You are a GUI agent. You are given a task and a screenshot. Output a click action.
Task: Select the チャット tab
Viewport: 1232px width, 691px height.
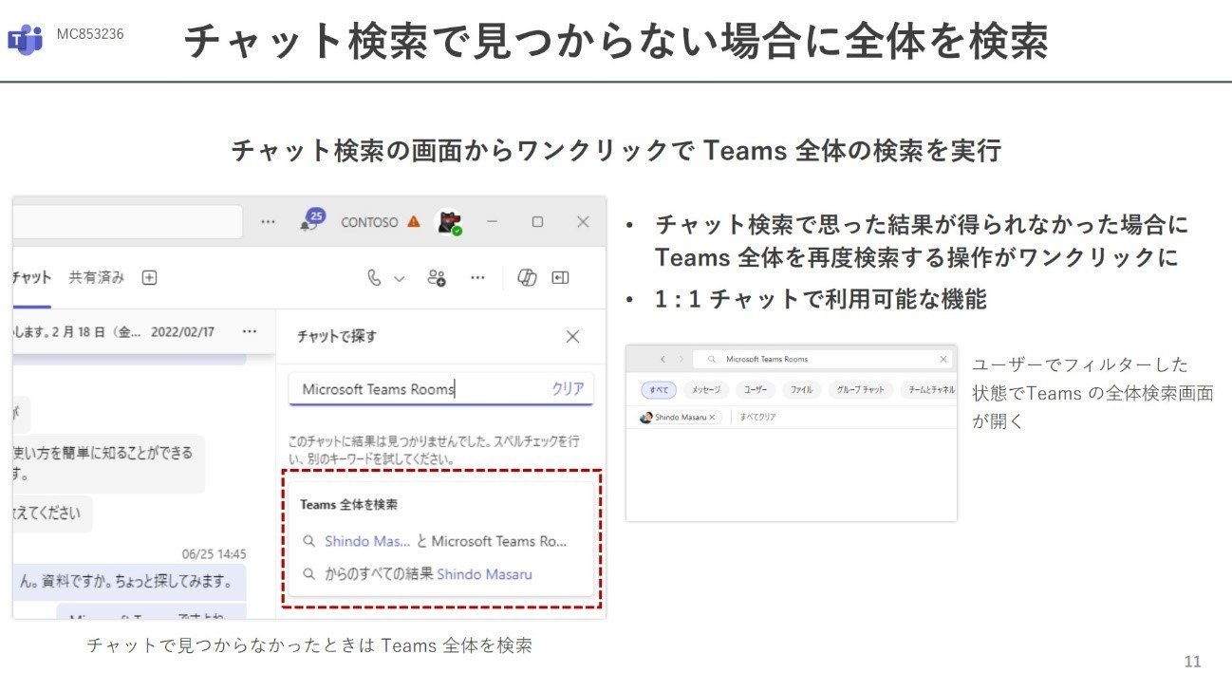(x=31, y=277)
